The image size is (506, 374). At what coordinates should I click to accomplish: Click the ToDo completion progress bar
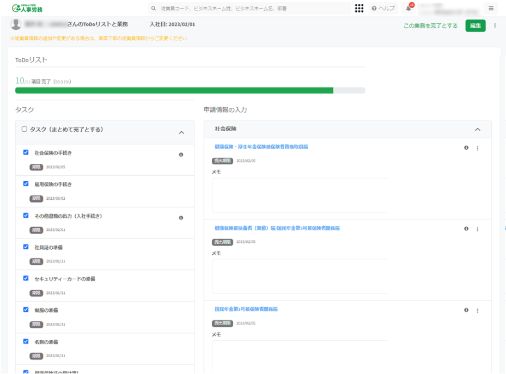pyautogui.click(x=190, y=90)
